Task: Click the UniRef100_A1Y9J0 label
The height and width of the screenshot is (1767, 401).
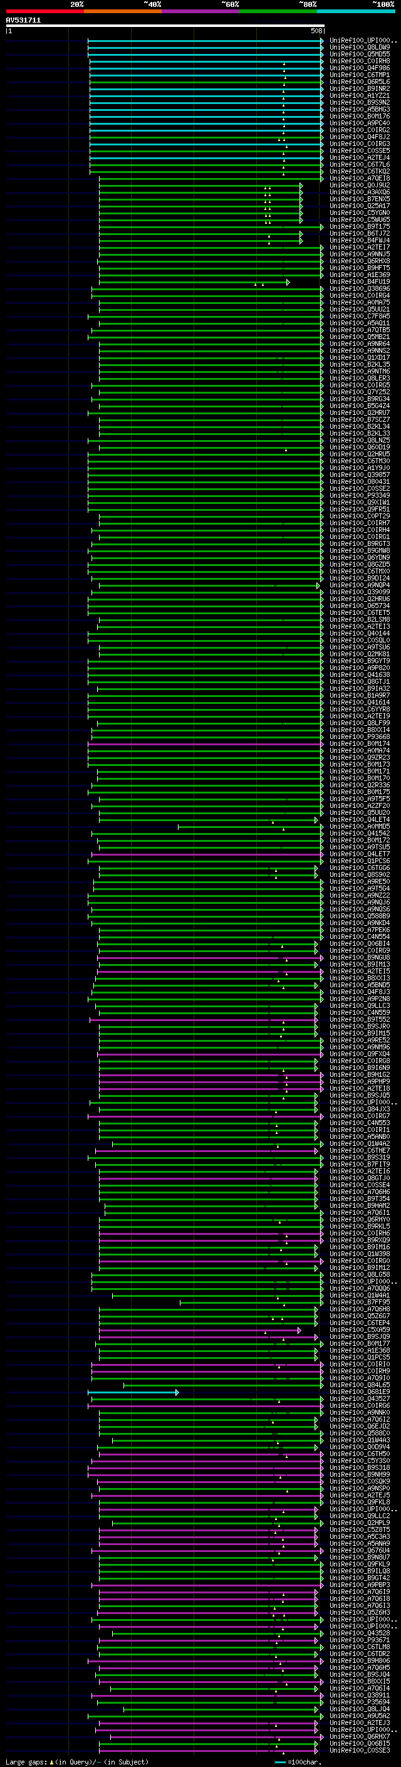Action: point(360,468)
